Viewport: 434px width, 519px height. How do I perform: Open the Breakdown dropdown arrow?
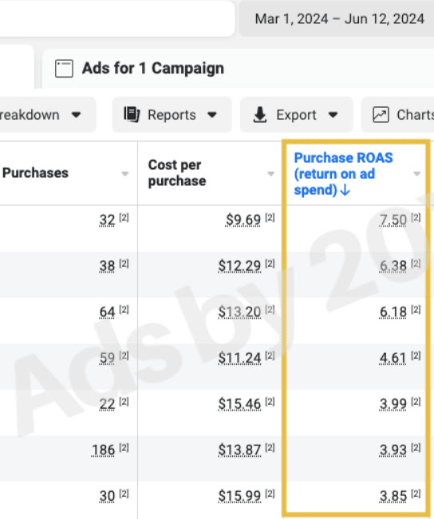(x=76, y=115)
